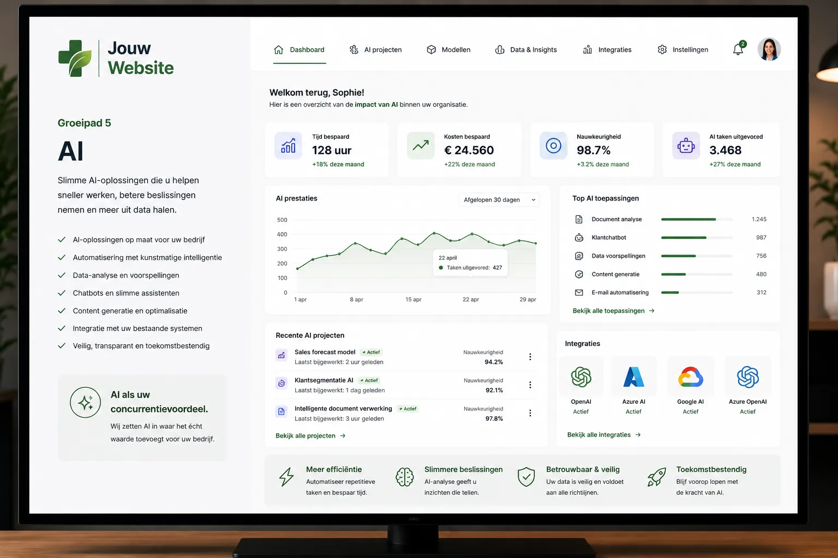Open options menu for Klantsegmentatie AI
Viewport: 838px width, 558px height.
[x=530, y=385]
